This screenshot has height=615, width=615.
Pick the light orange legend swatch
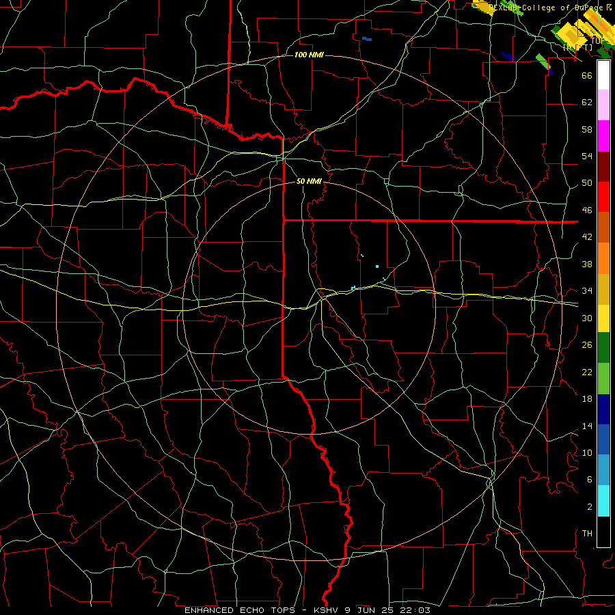[603, 258]
